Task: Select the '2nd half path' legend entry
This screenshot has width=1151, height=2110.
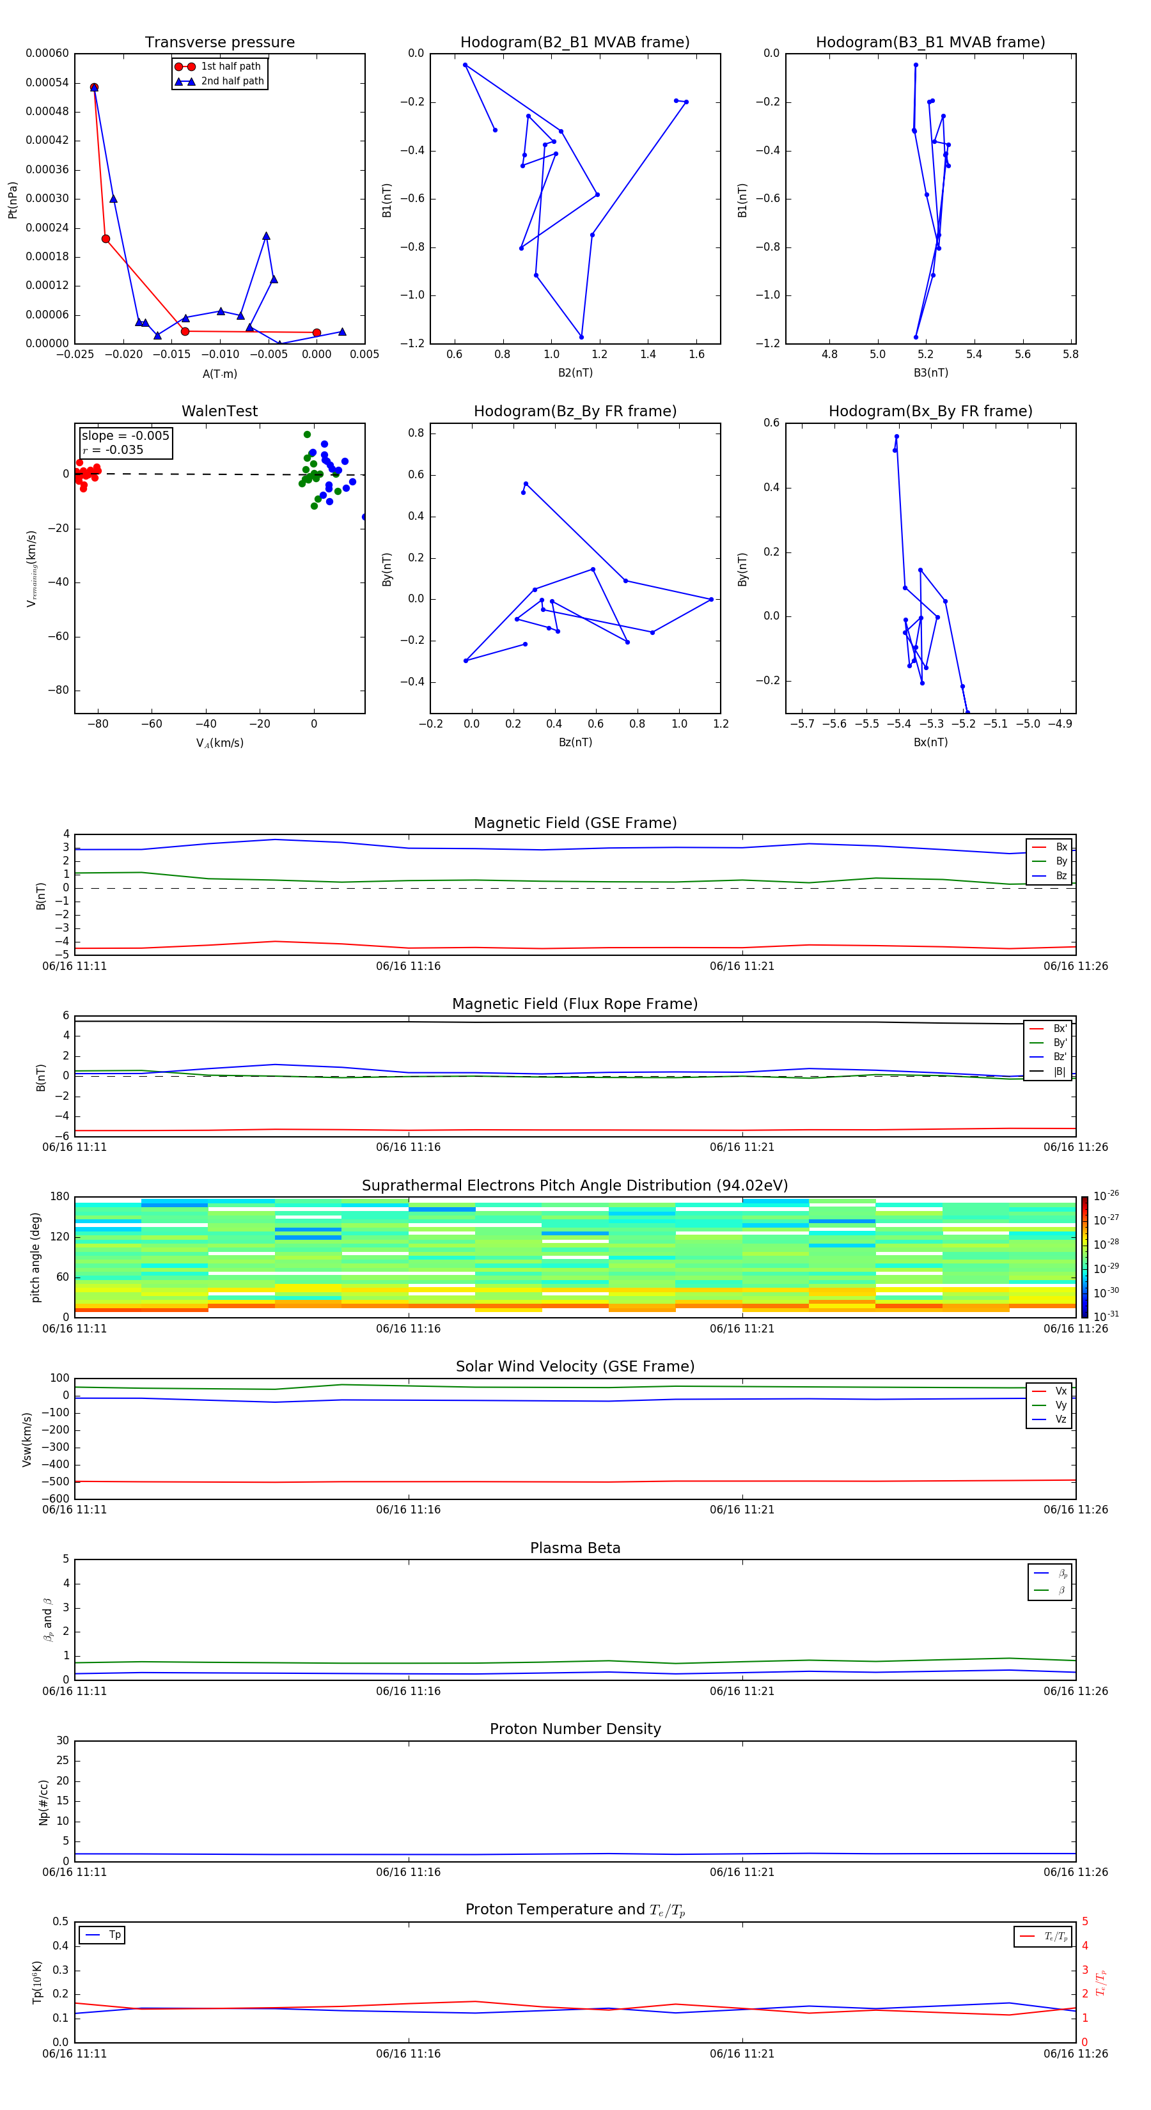Action: point(219,81)
